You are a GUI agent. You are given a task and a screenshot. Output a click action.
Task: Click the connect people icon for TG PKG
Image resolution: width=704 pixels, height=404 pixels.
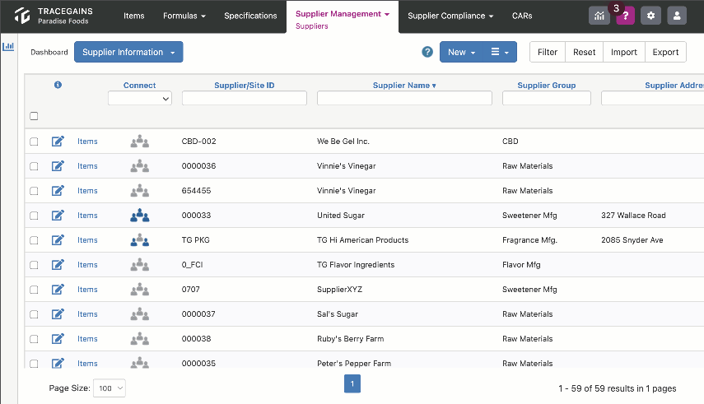coord(140,240)
